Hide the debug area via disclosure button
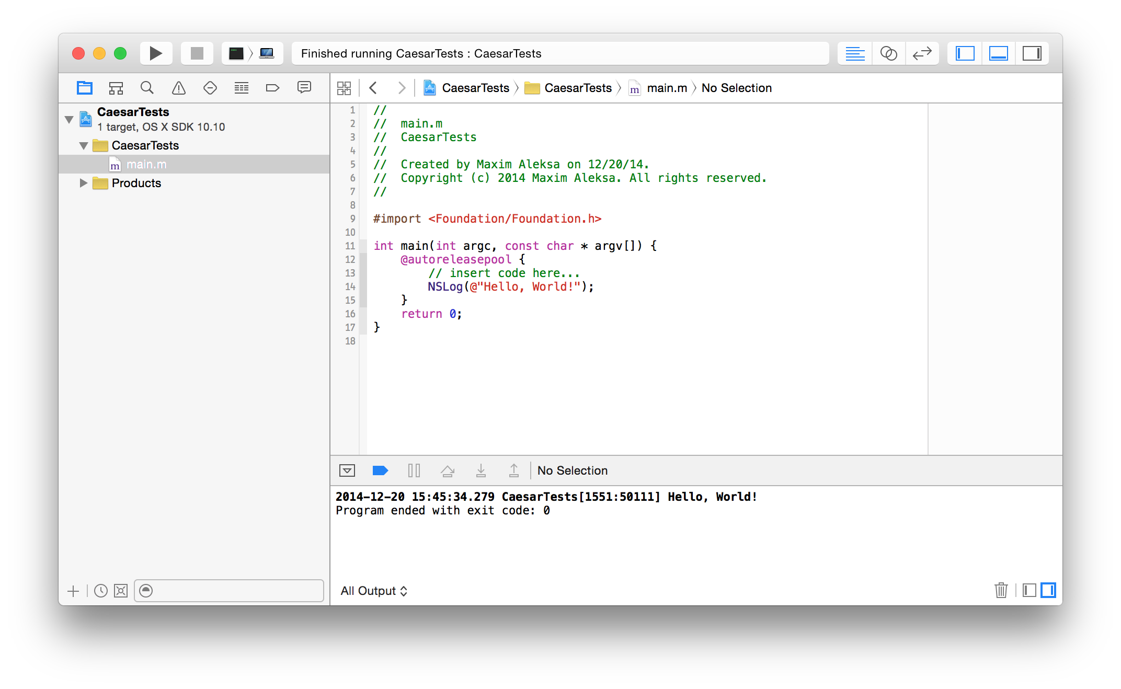The width and height of the screenshot is (1121, 689). pos(347,470)
